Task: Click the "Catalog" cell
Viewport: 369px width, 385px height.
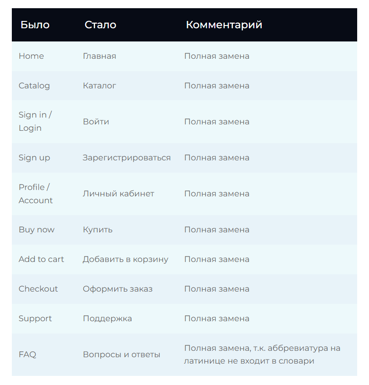Action: point(34,86)
